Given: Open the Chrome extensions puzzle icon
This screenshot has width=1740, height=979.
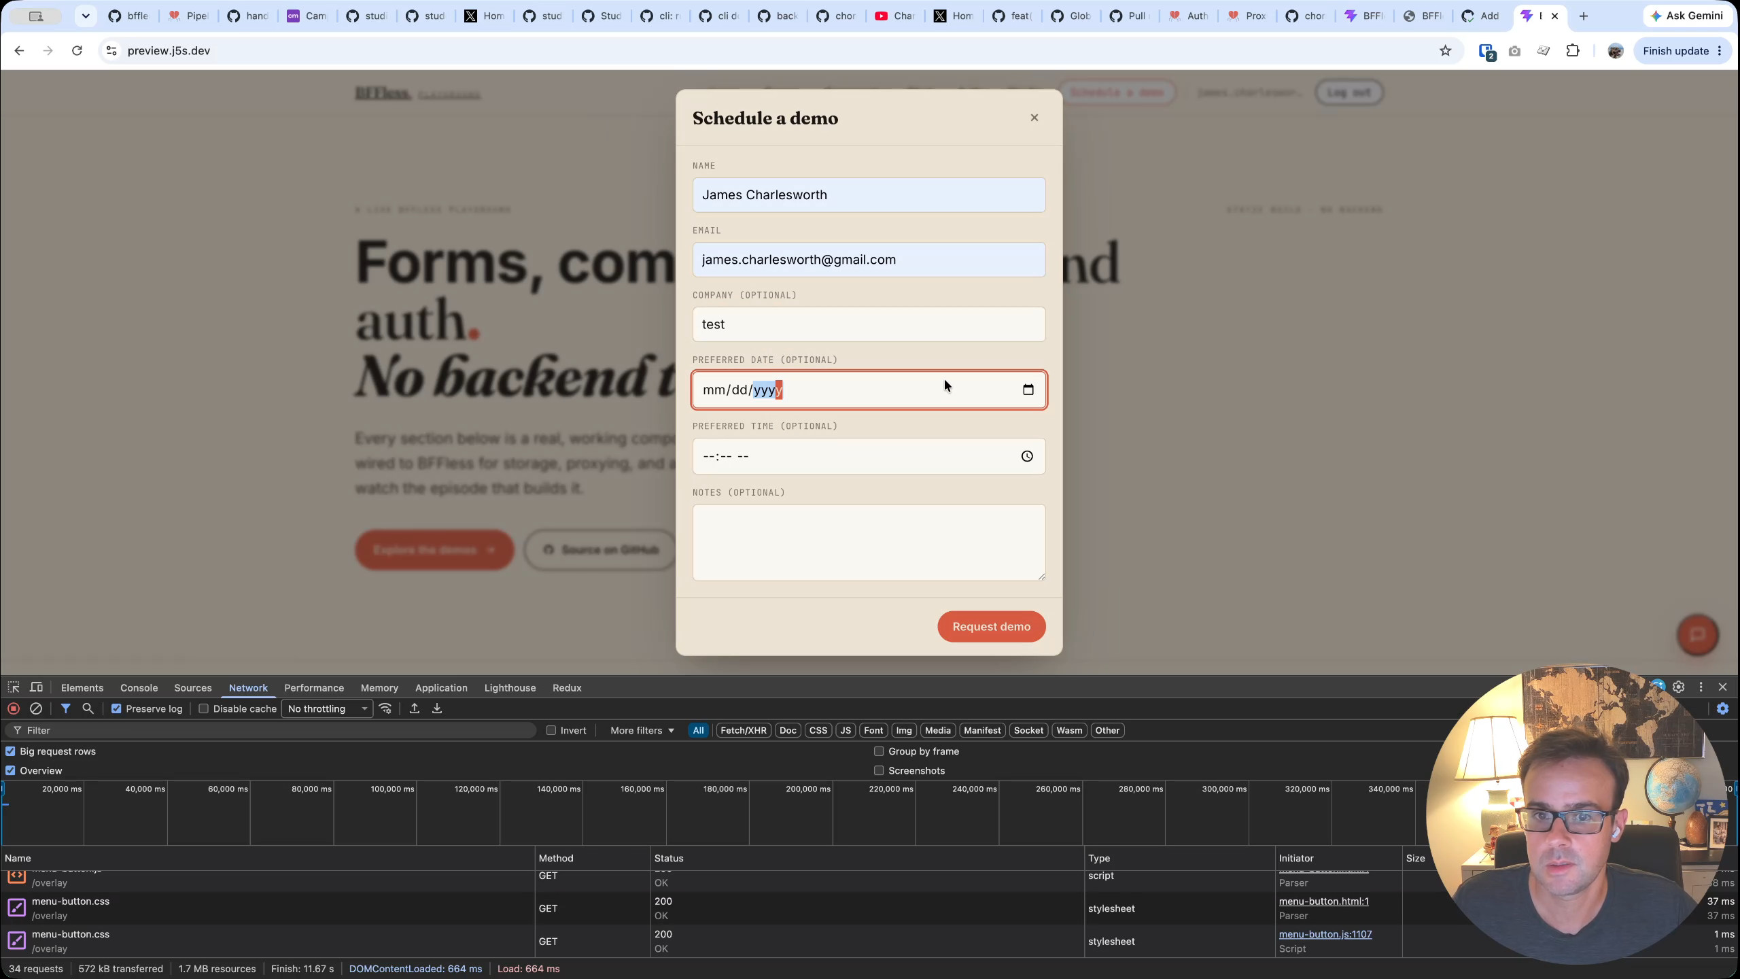Looking at the screenshot, I should point(1572,51).
